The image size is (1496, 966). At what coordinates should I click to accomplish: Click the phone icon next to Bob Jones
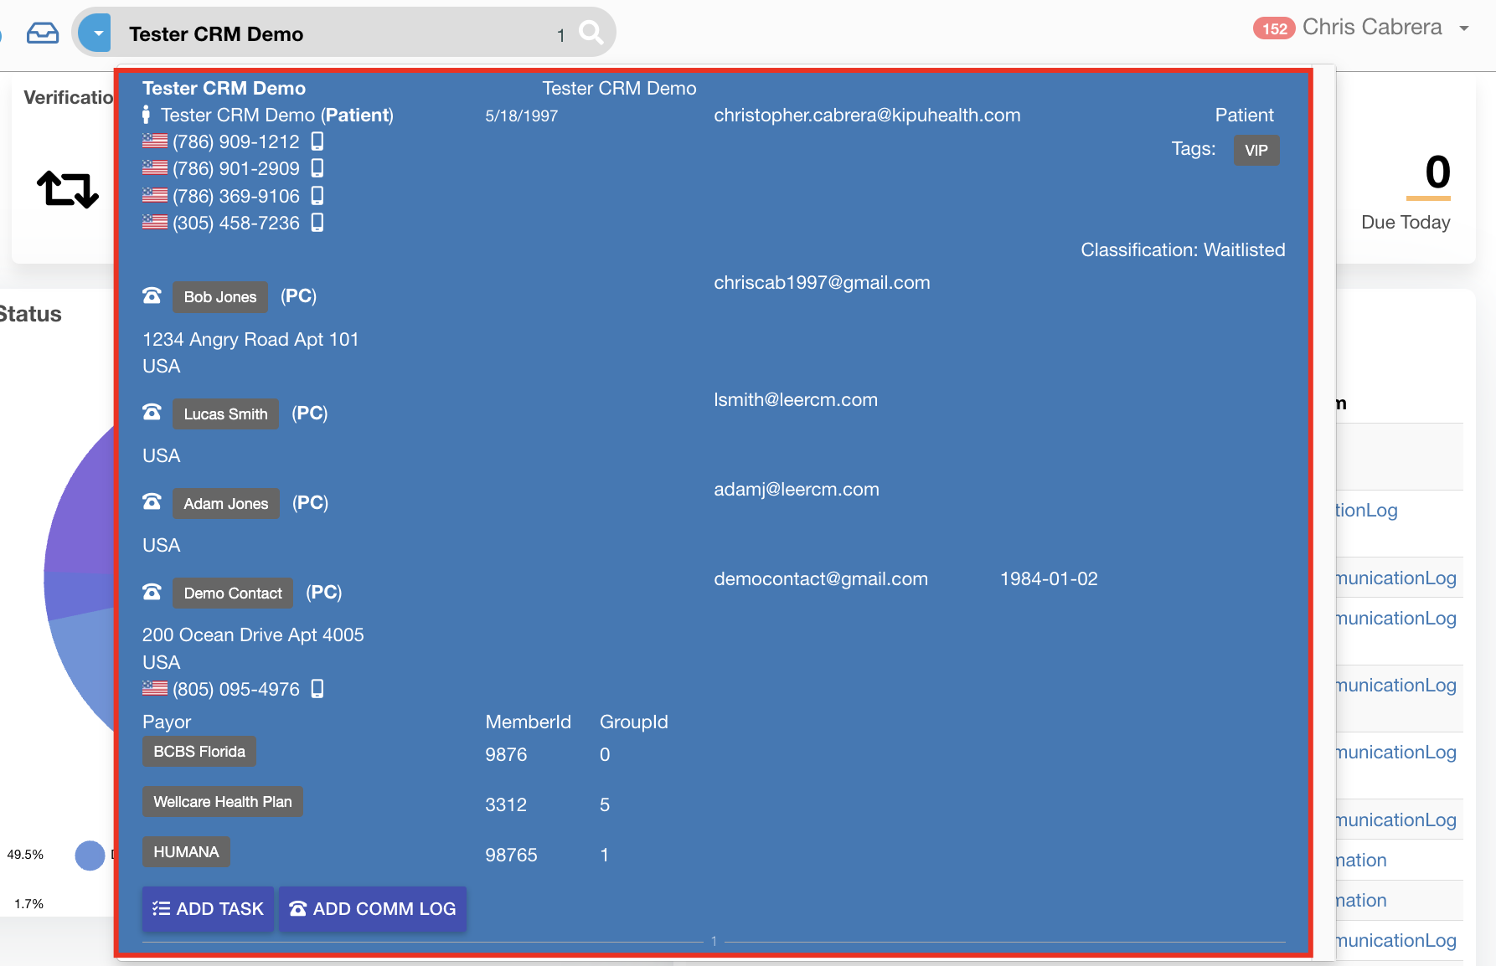[152, 296]
